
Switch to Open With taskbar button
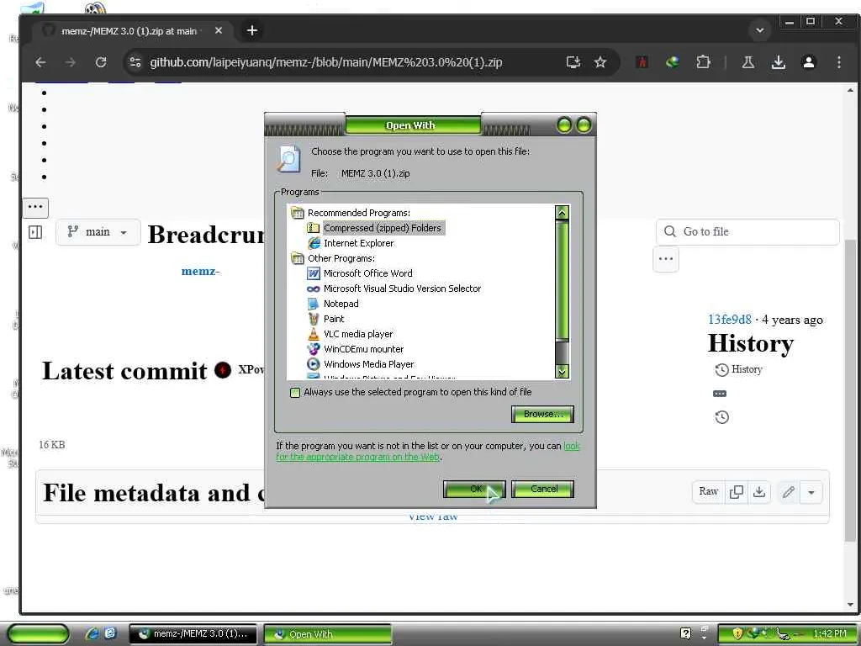328,634
